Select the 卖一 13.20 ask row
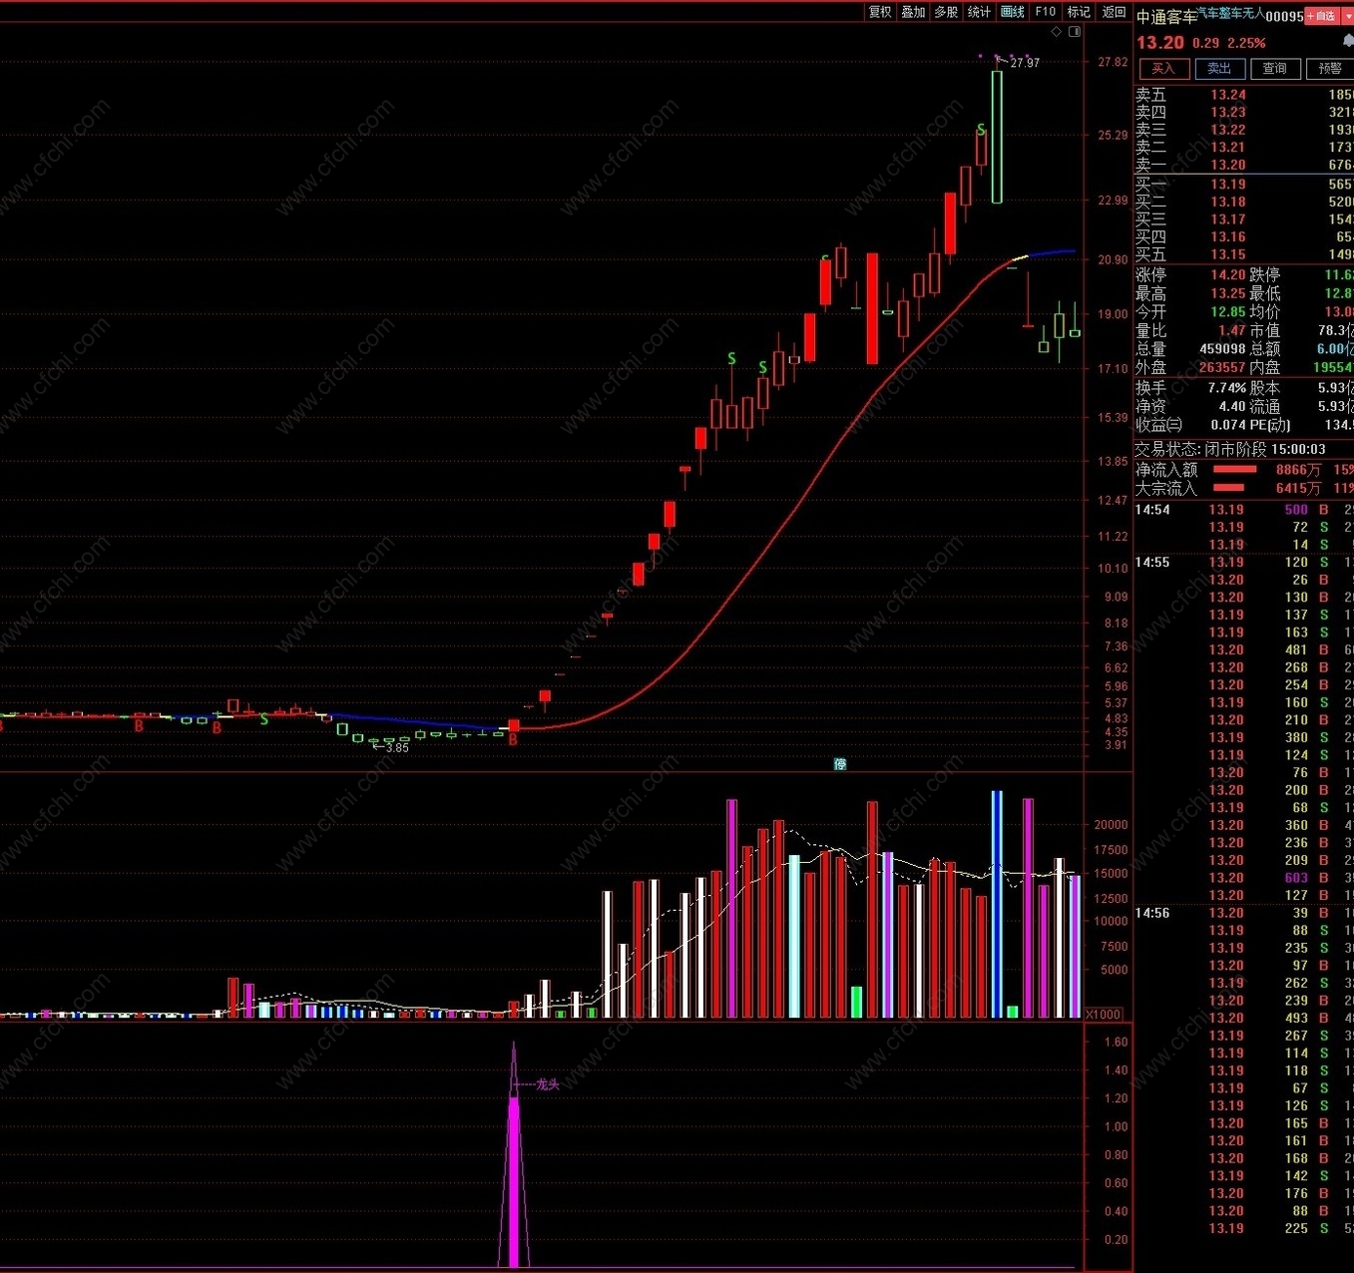Image resolution: width=1354 pixels, height=1273 pixels. tap(1244, 165)
